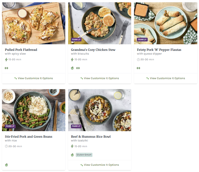
Task: Click the Gluten-Smart tag on Beef & Hummus Bowl
Action: [84, 155]
